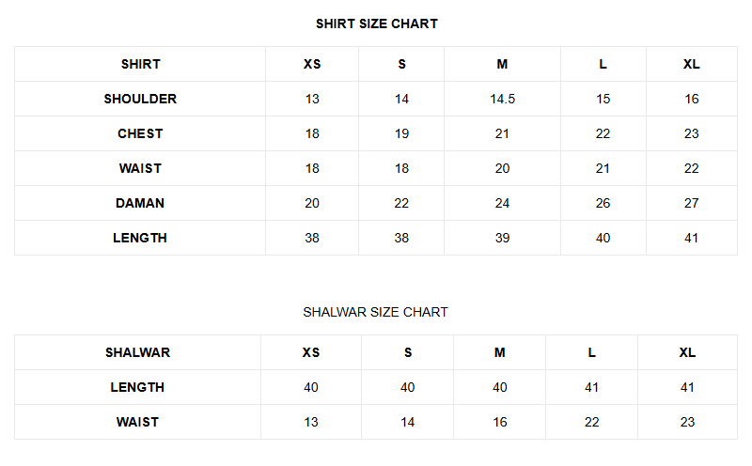This screenshot has width=752, height=466.
Task: Click the SHALWAR column header cell
Action: pyautogui.click(x=137, y=352)
